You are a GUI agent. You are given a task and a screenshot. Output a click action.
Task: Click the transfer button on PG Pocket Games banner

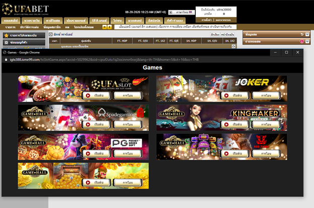tap(128, 154)
